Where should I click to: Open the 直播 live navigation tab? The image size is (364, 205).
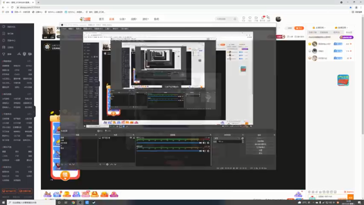[111, 19]
